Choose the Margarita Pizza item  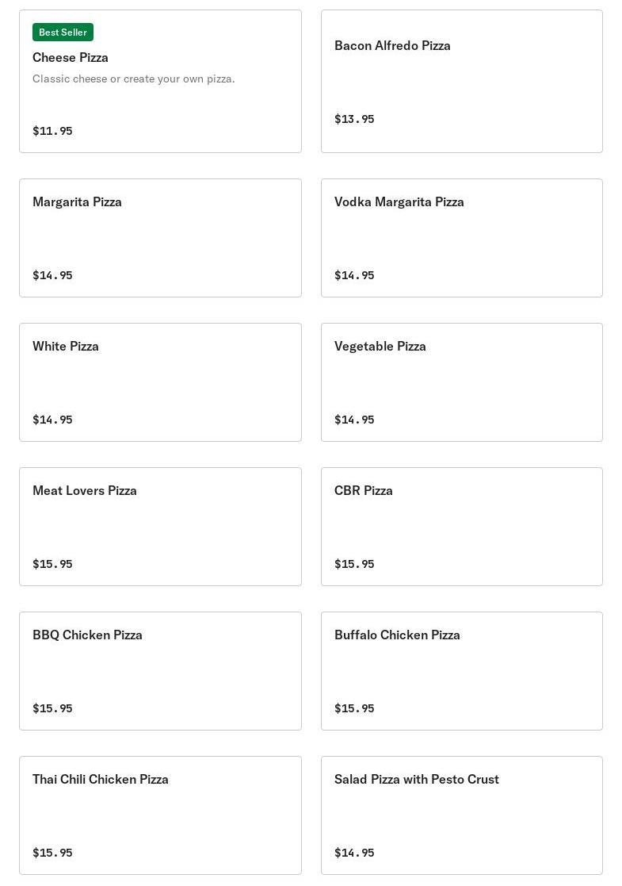[x=160, y=238]
